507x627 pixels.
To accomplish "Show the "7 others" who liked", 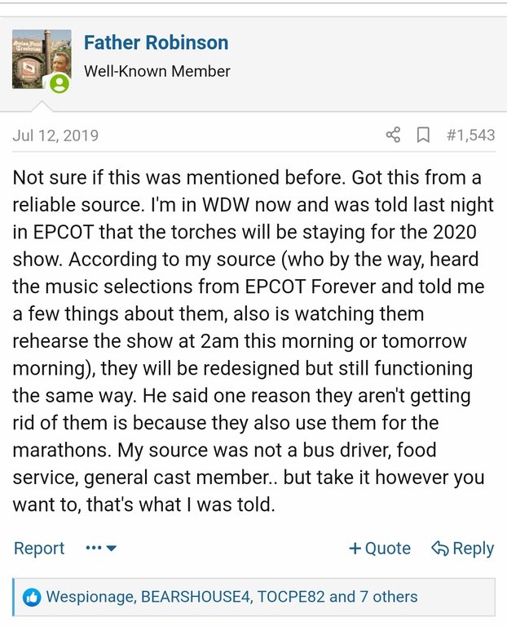I will tap(388, 597).
